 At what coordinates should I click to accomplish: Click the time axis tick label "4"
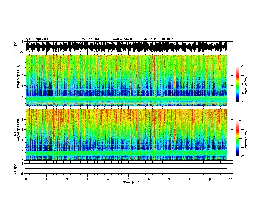click(x=108, y=179)
